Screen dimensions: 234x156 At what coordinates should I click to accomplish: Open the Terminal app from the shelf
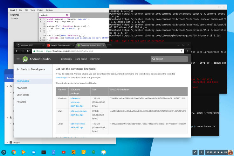pyautogui.click(x=44, y=152)
